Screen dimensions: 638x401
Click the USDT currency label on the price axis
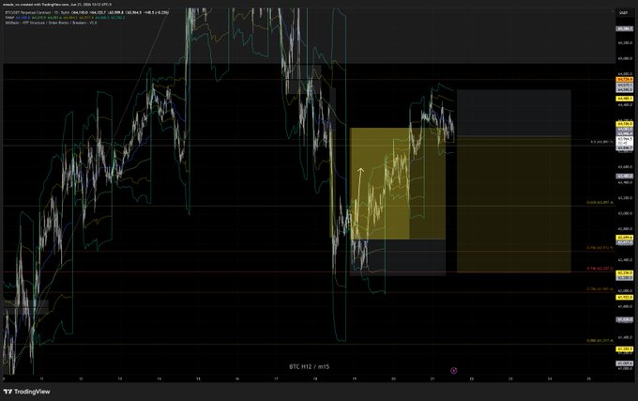click(623, 12)
